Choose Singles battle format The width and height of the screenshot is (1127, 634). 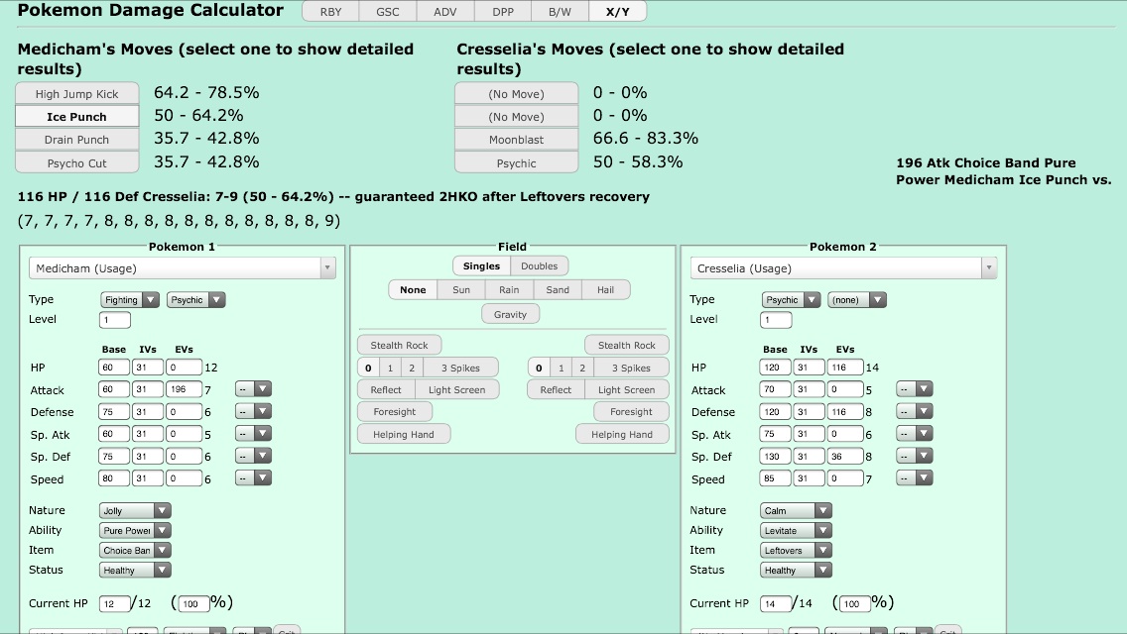481,265
